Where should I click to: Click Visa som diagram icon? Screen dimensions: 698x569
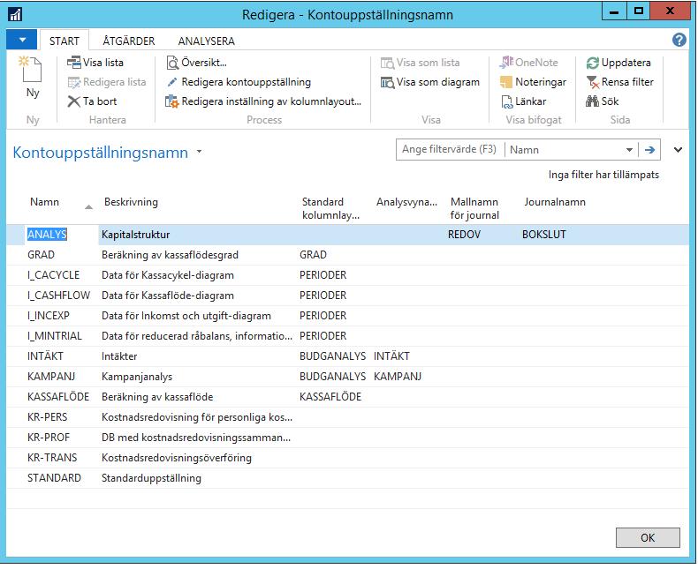[x=387, y=82]
